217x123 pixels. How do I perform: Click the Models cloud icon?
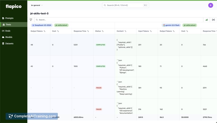click(3, 37)
